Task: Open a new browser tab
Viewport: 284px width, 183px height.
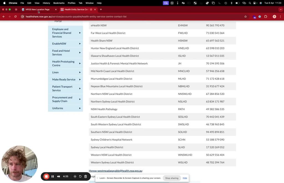Action: 101,9
